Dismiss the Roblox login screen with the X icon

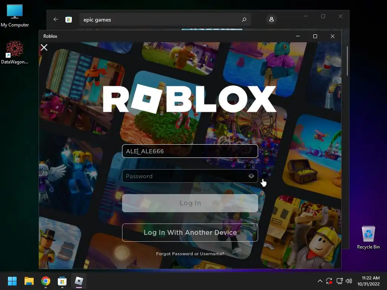(x=44, y=47)
